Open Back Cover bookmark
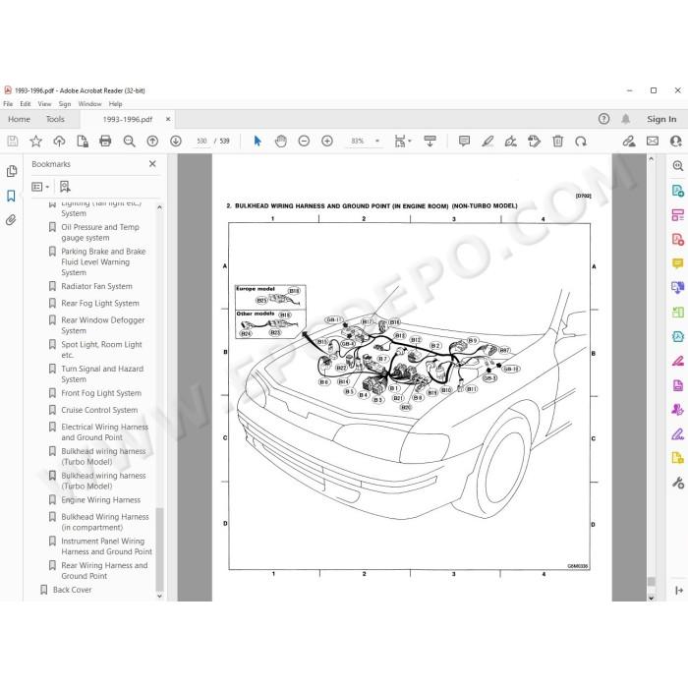Viewport: 688px width, 688px height. pyautogui.click(x=73, y=590)
